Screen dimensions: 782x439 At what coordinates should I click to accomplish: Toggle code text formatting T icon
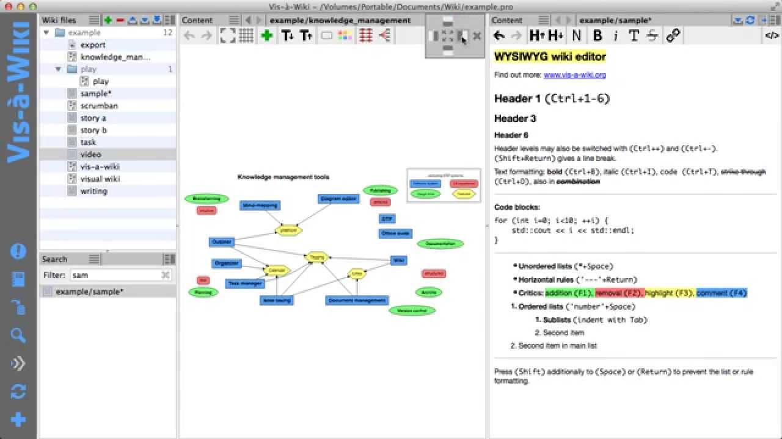coord(634,36)
